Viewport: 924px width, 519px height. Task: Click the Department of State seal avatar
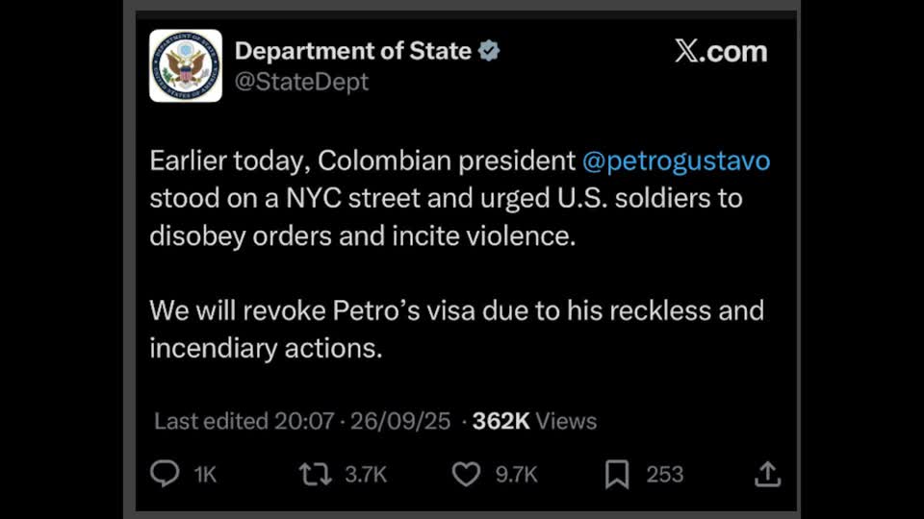(x=186, y=65)
